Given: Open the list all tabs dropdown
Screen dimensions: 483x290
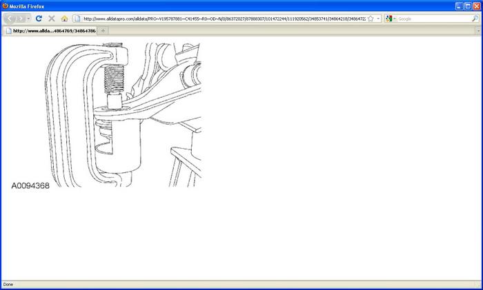Looking at the screenshot, I should (478, 31).
